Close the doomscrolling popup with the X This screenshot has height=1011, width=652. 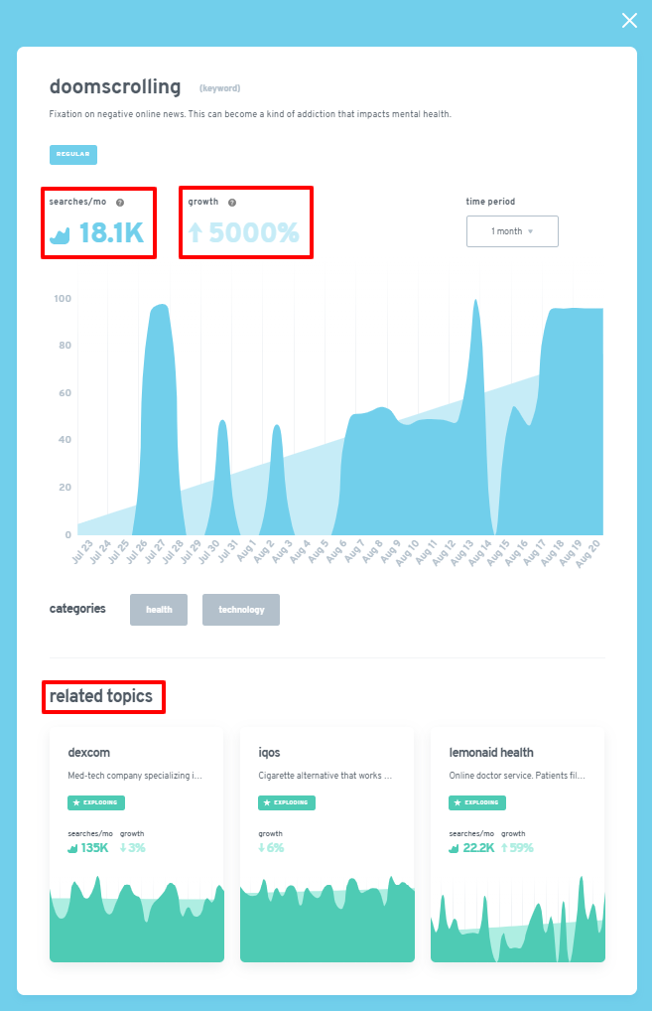tap(629, 21)
